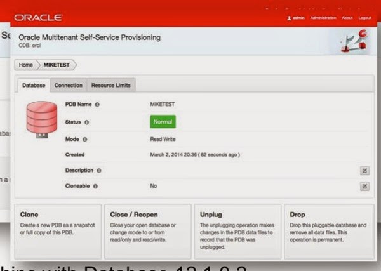The image size is (381, 271).
Task: Open the Unplug action card
Action: click(x=237, y=232)
